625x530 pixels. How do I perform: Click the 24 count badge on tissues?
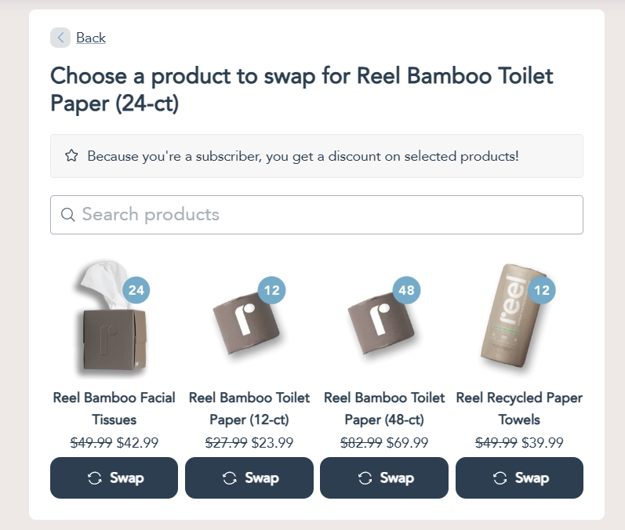pyautogui.click(x=136, y=291)
